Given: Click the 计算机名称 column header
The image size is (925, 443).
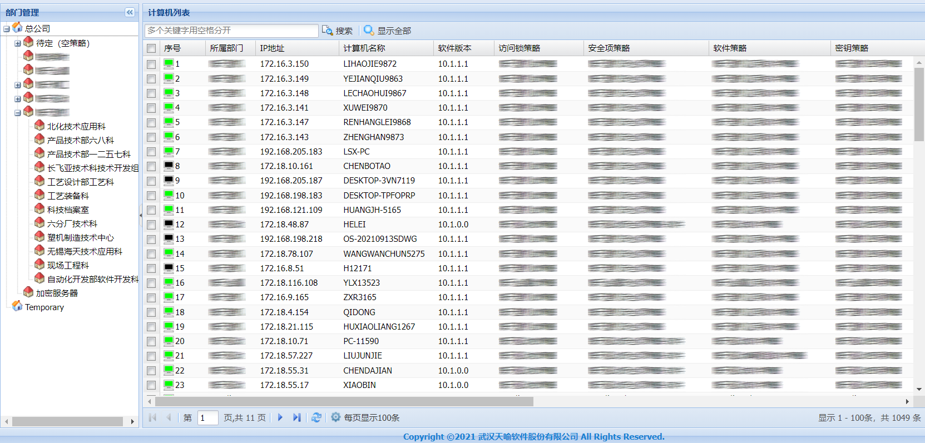Looking at the screenshot, I should [364, 48].
